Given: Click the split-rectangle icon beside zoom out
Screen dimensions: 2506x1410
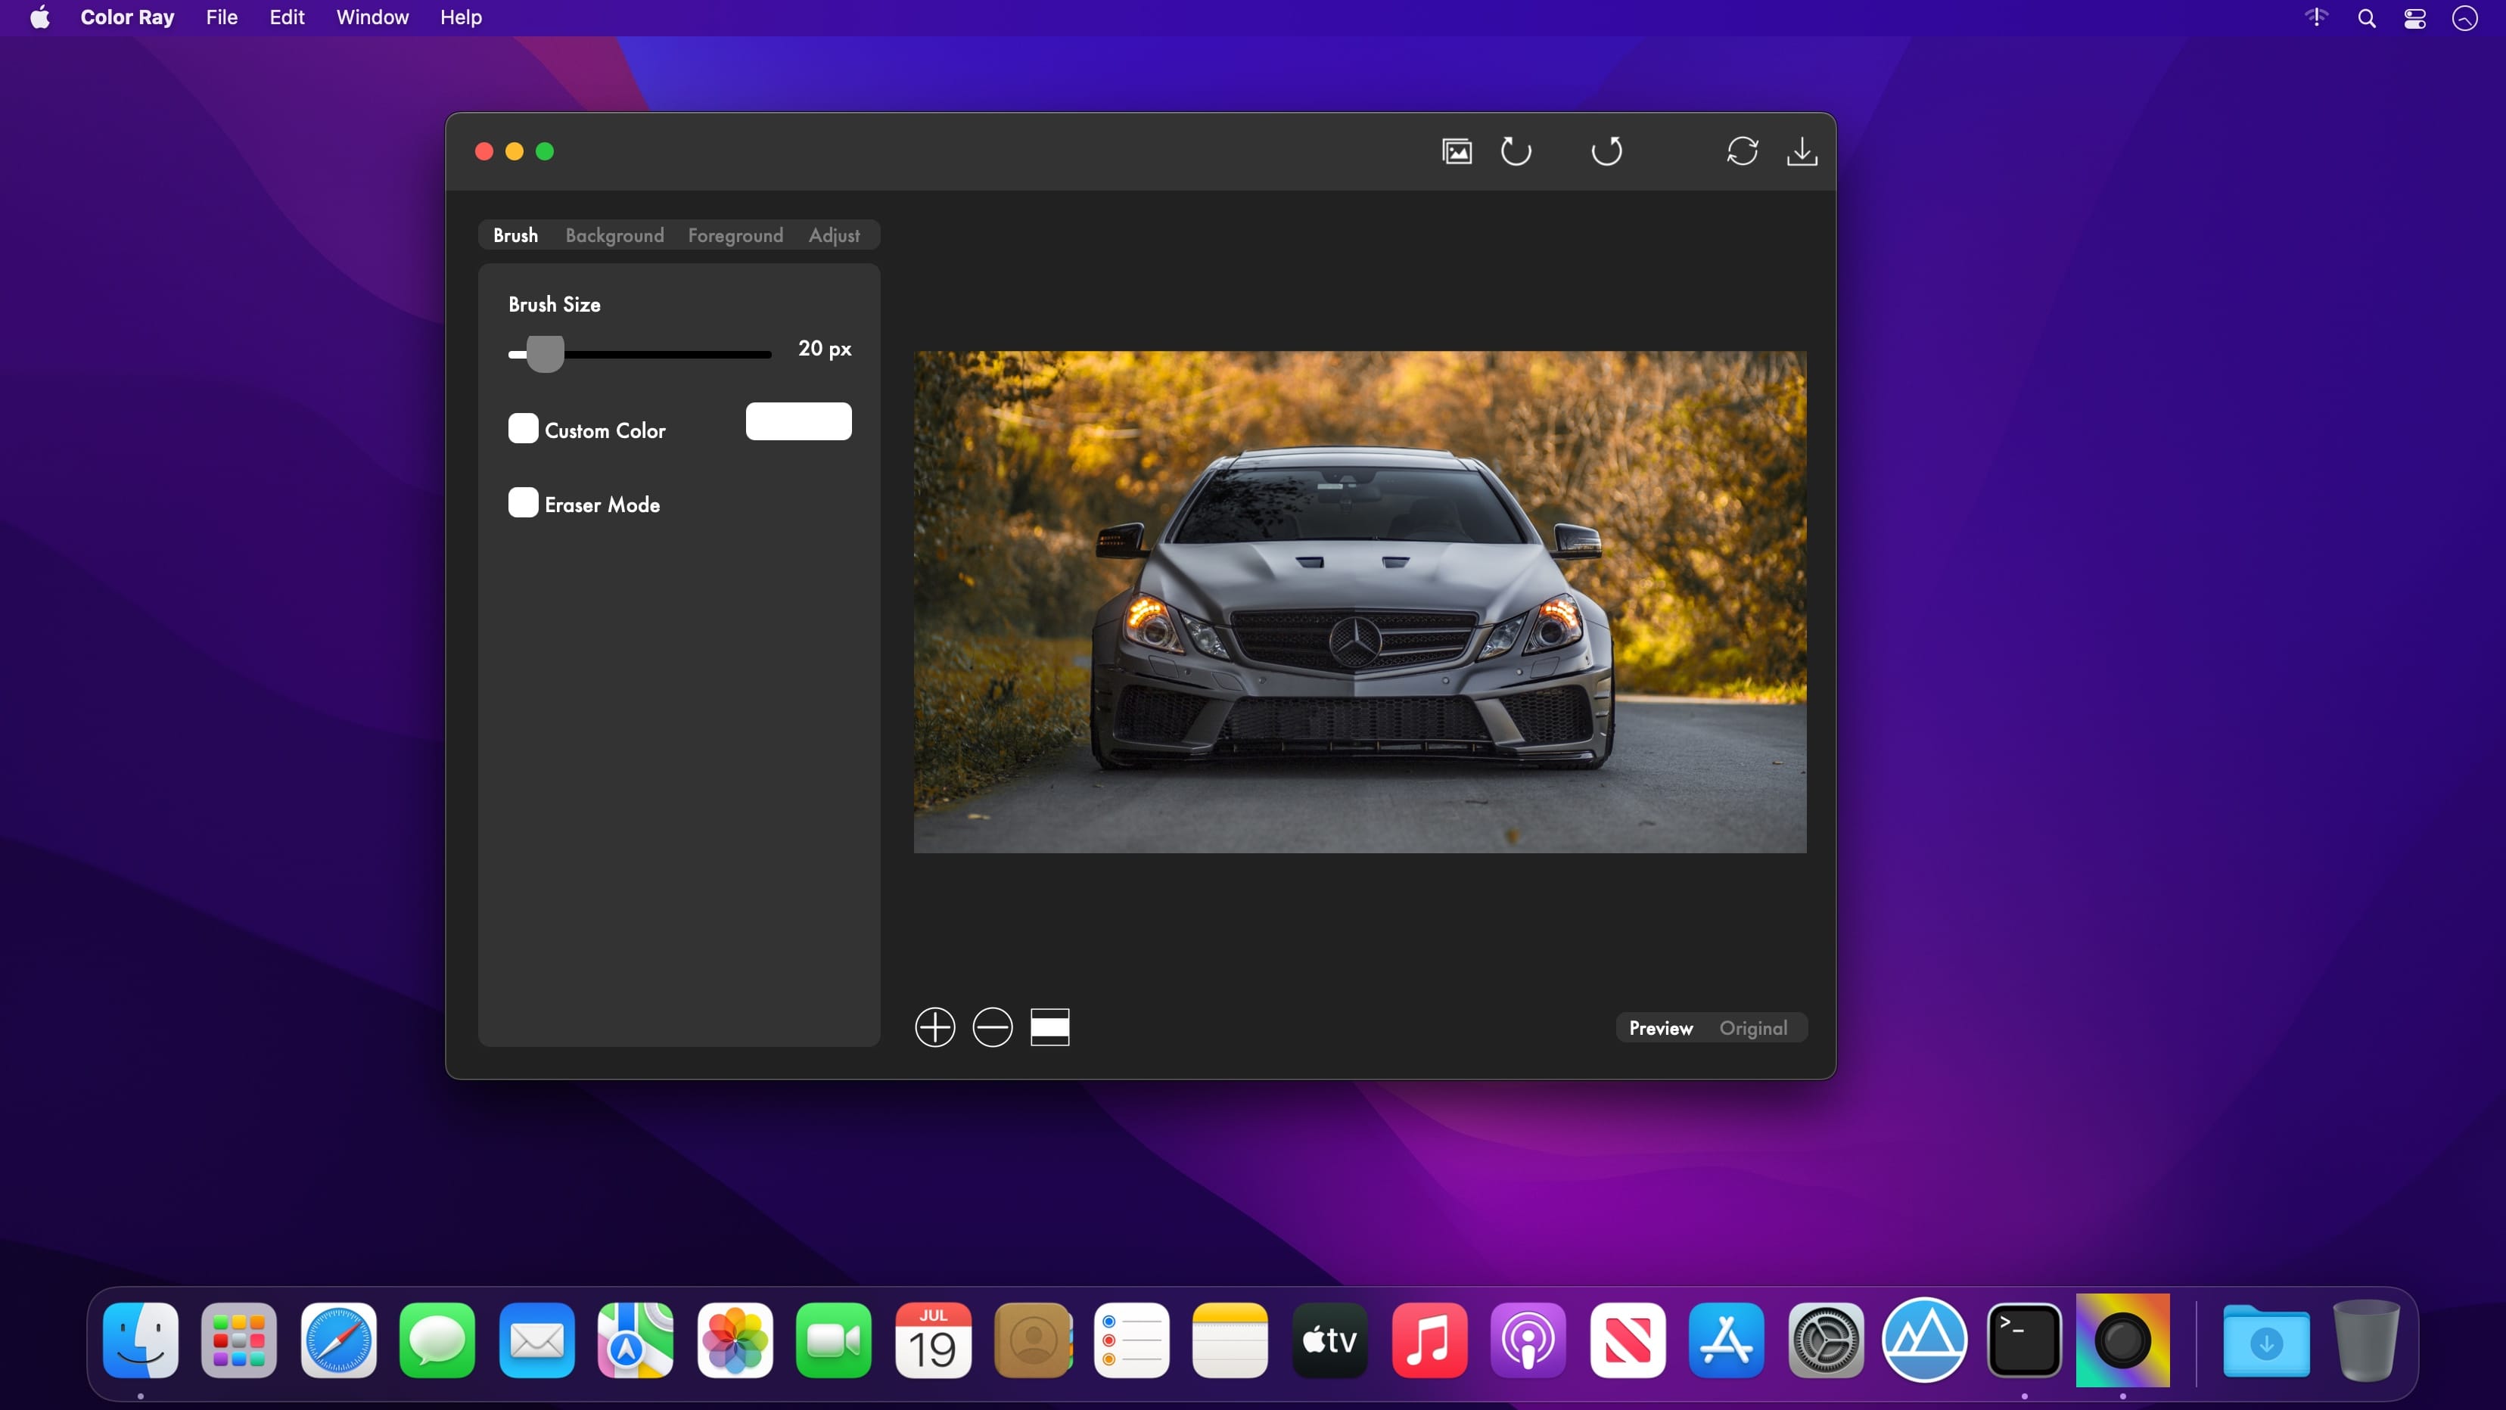Looking at the screenshot, I should tap(1049, 1027).
